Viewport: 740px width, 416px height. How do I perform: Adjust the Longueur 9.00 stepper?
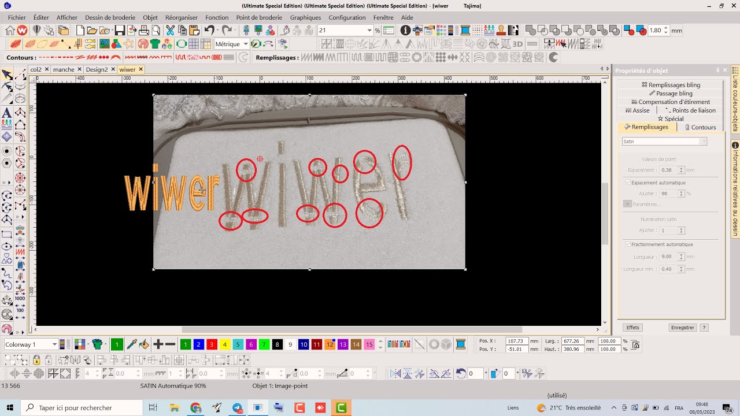tap(681, 257)
